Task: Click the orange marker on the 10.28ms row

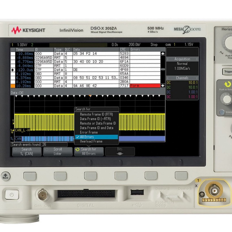Action: (13, 86)
